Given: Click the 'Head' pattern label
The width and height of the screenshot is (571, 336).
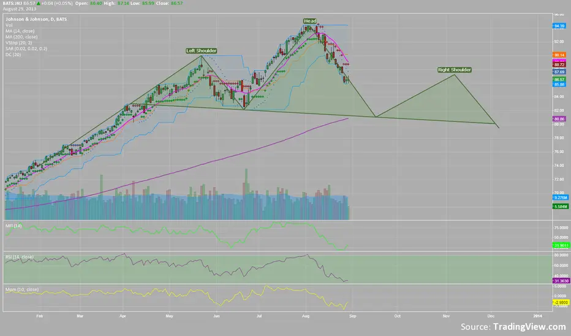Looking at the screenshot, I should [310, 21].
